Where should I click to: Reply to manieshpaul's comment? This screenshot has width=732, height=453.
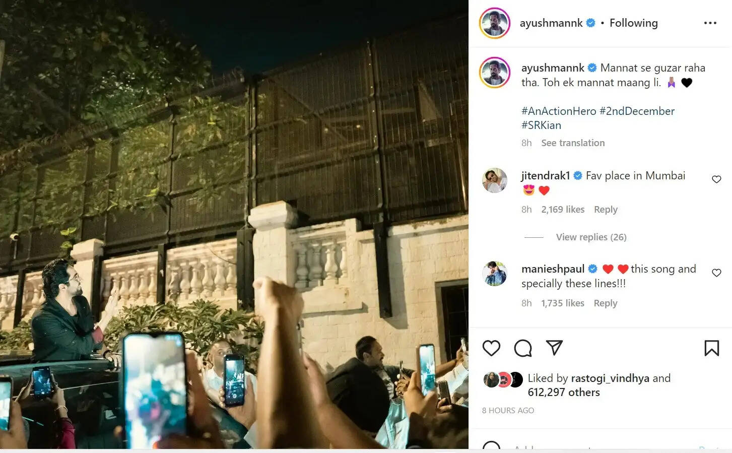click(605, 303)
